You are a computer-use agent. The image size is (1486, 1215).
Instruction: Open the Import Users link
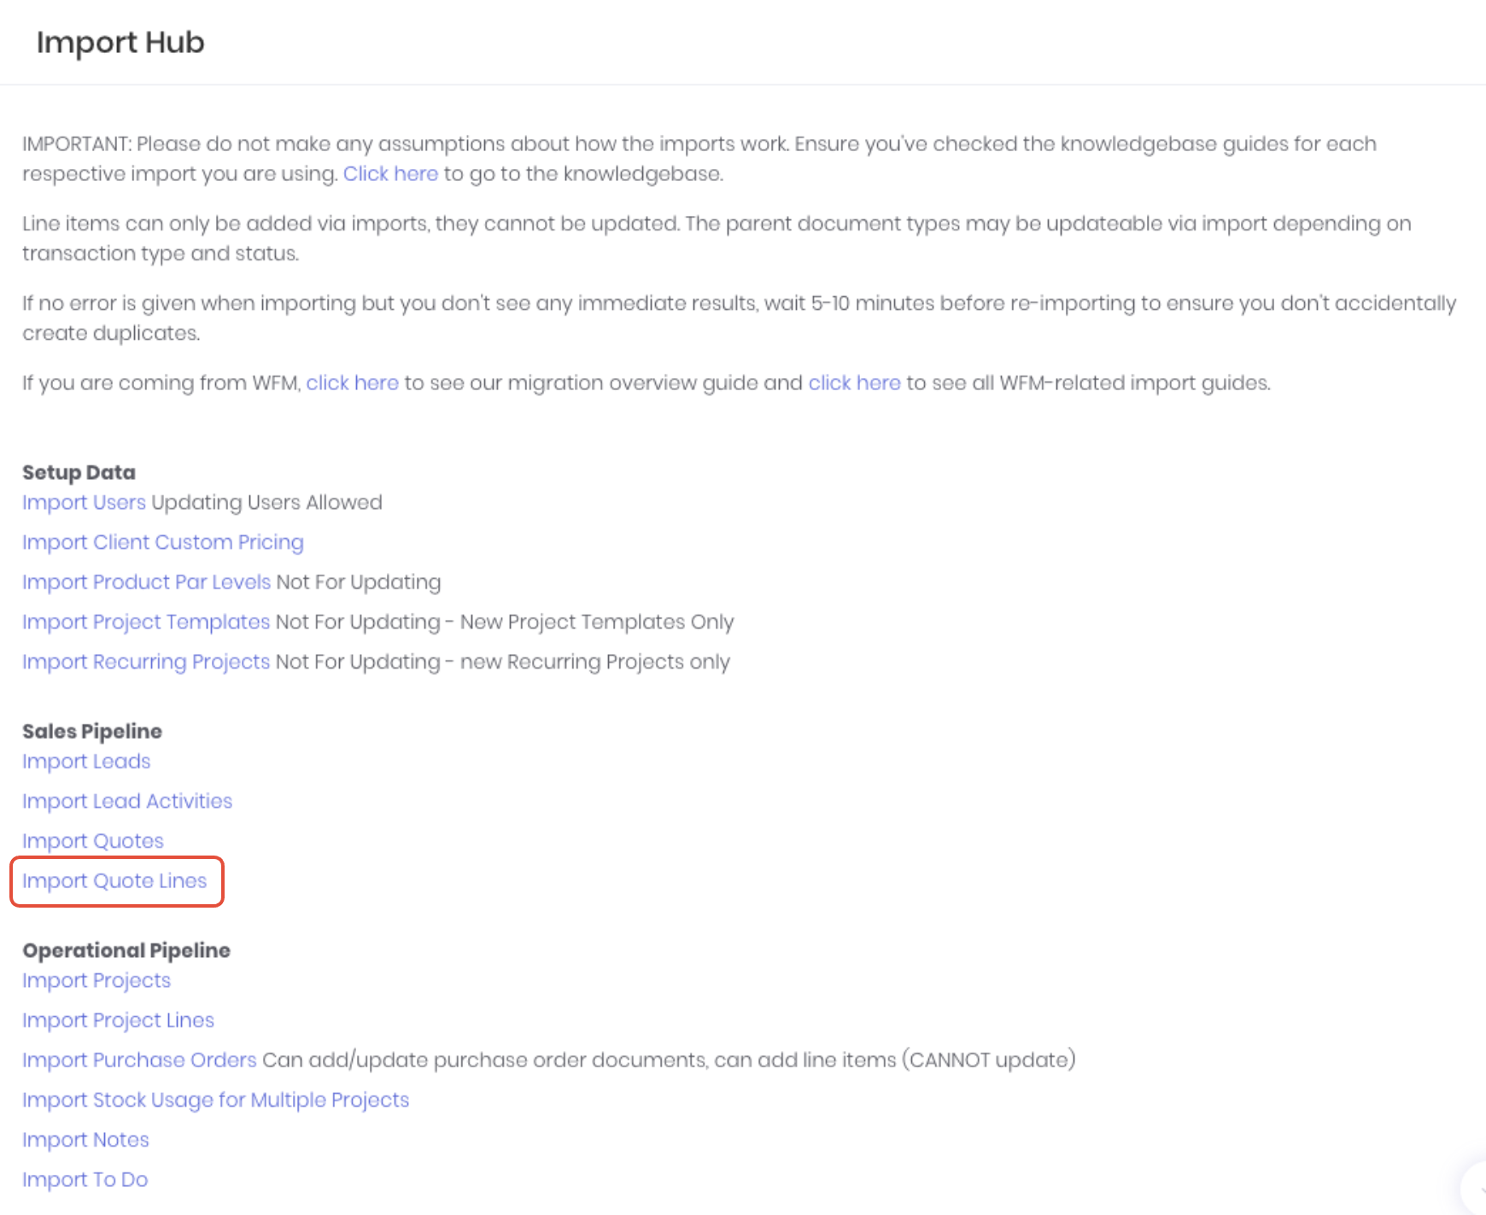tap(84, 502)
